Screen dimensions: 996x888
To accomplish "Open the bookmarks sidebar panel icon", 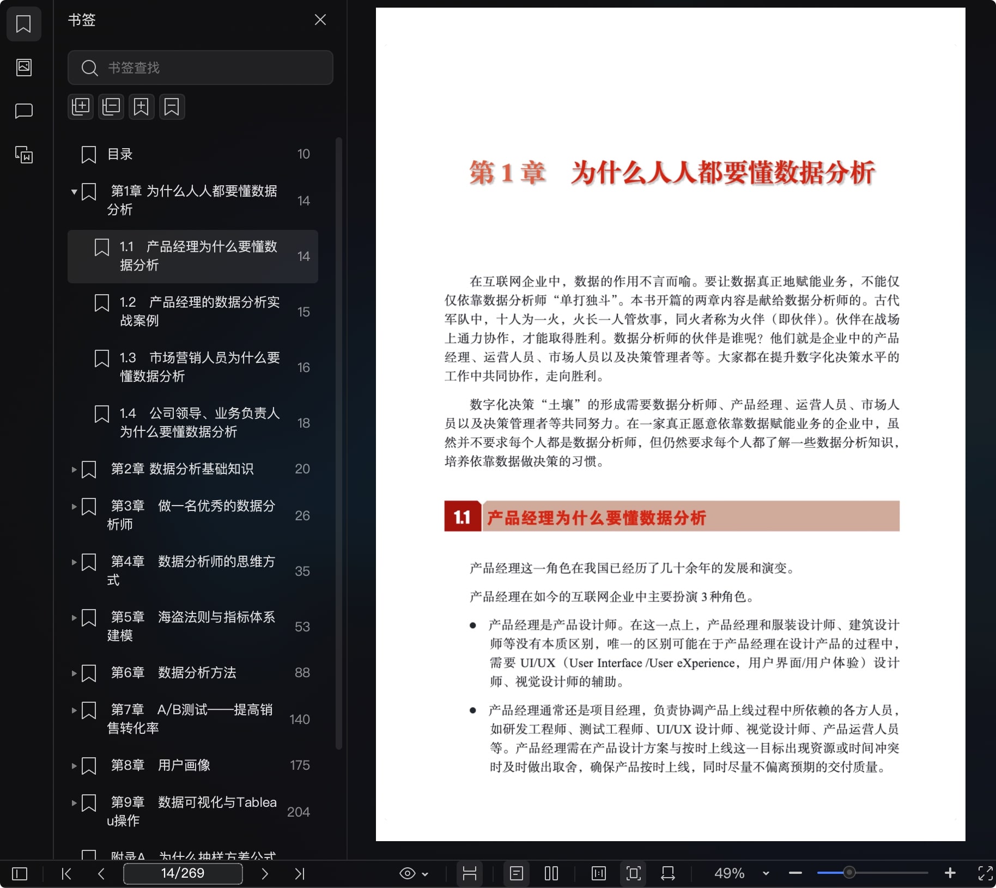I will [23, 24].
